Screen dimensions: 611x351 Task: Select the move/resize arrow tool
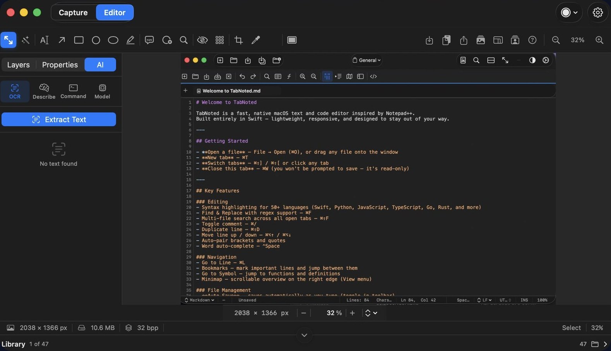(x=9, y=40)
